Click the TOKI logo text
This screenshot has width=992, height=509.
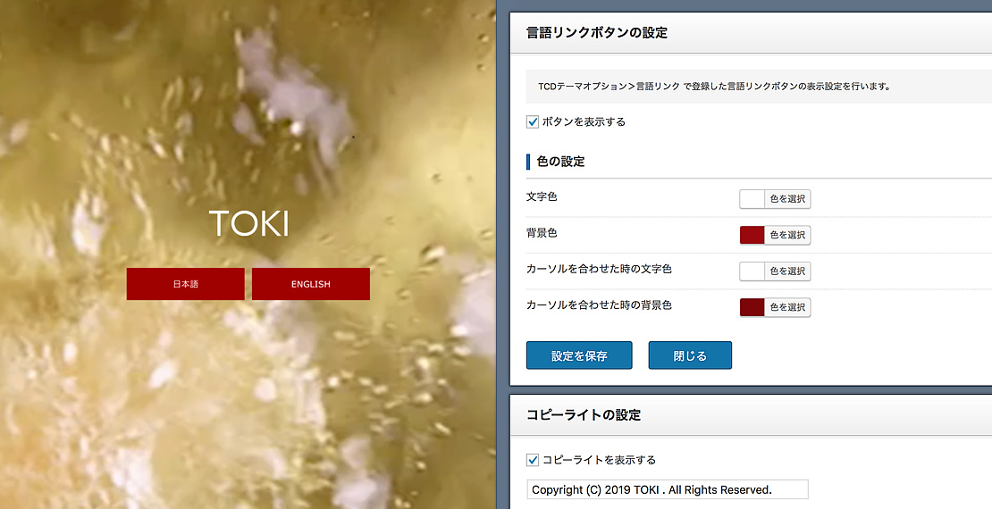(248, 223)
